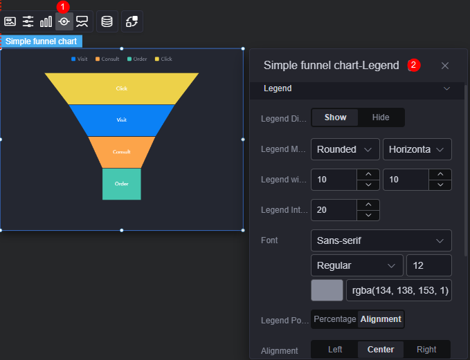470x360 pixels.
Task: Click the interaction swap icon
Action: tap(132, 21)
